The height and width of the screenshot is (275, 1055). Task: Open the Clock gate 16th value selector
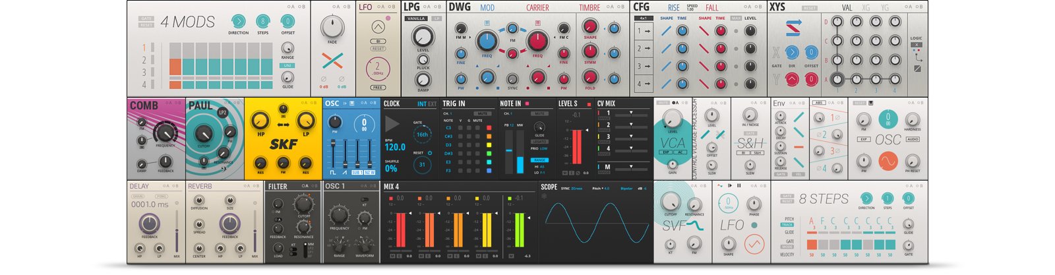421,134
